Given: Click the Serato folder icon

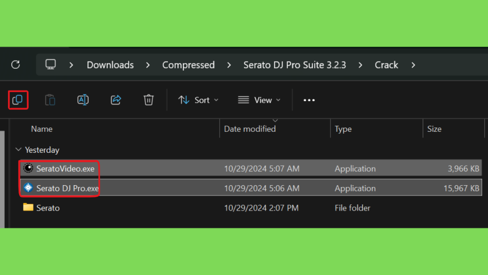Looking at the screenshot, I should (x=28, y=207).
